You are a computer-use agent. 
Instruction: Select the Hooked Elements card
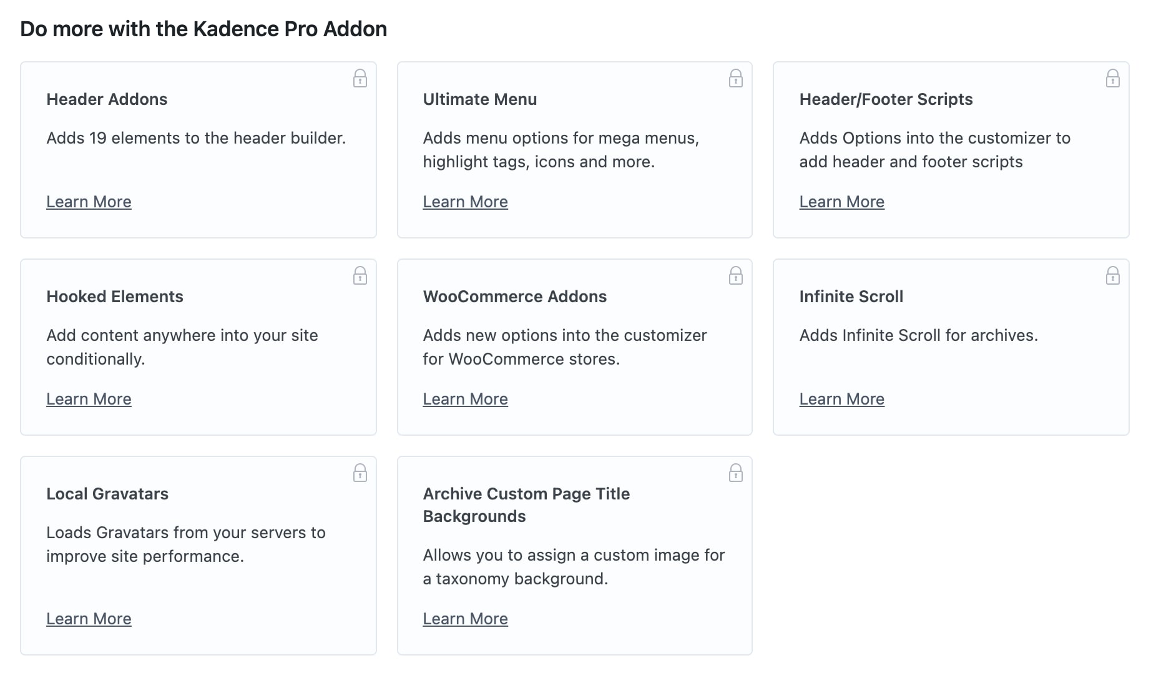pyautogui.click(x=198, y=346)
